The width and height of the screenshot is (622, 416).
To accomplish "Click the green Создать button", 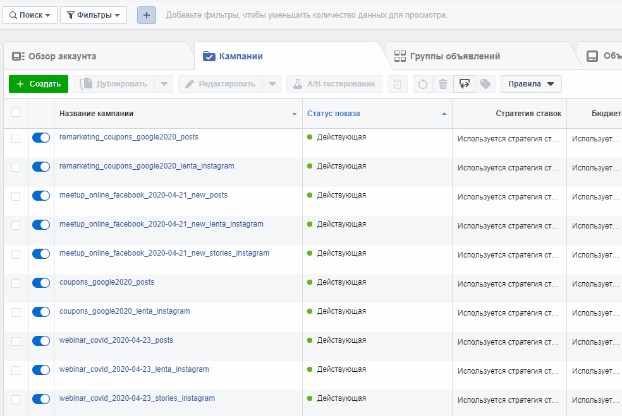I will pyautogui.click(x=38, y=83).
